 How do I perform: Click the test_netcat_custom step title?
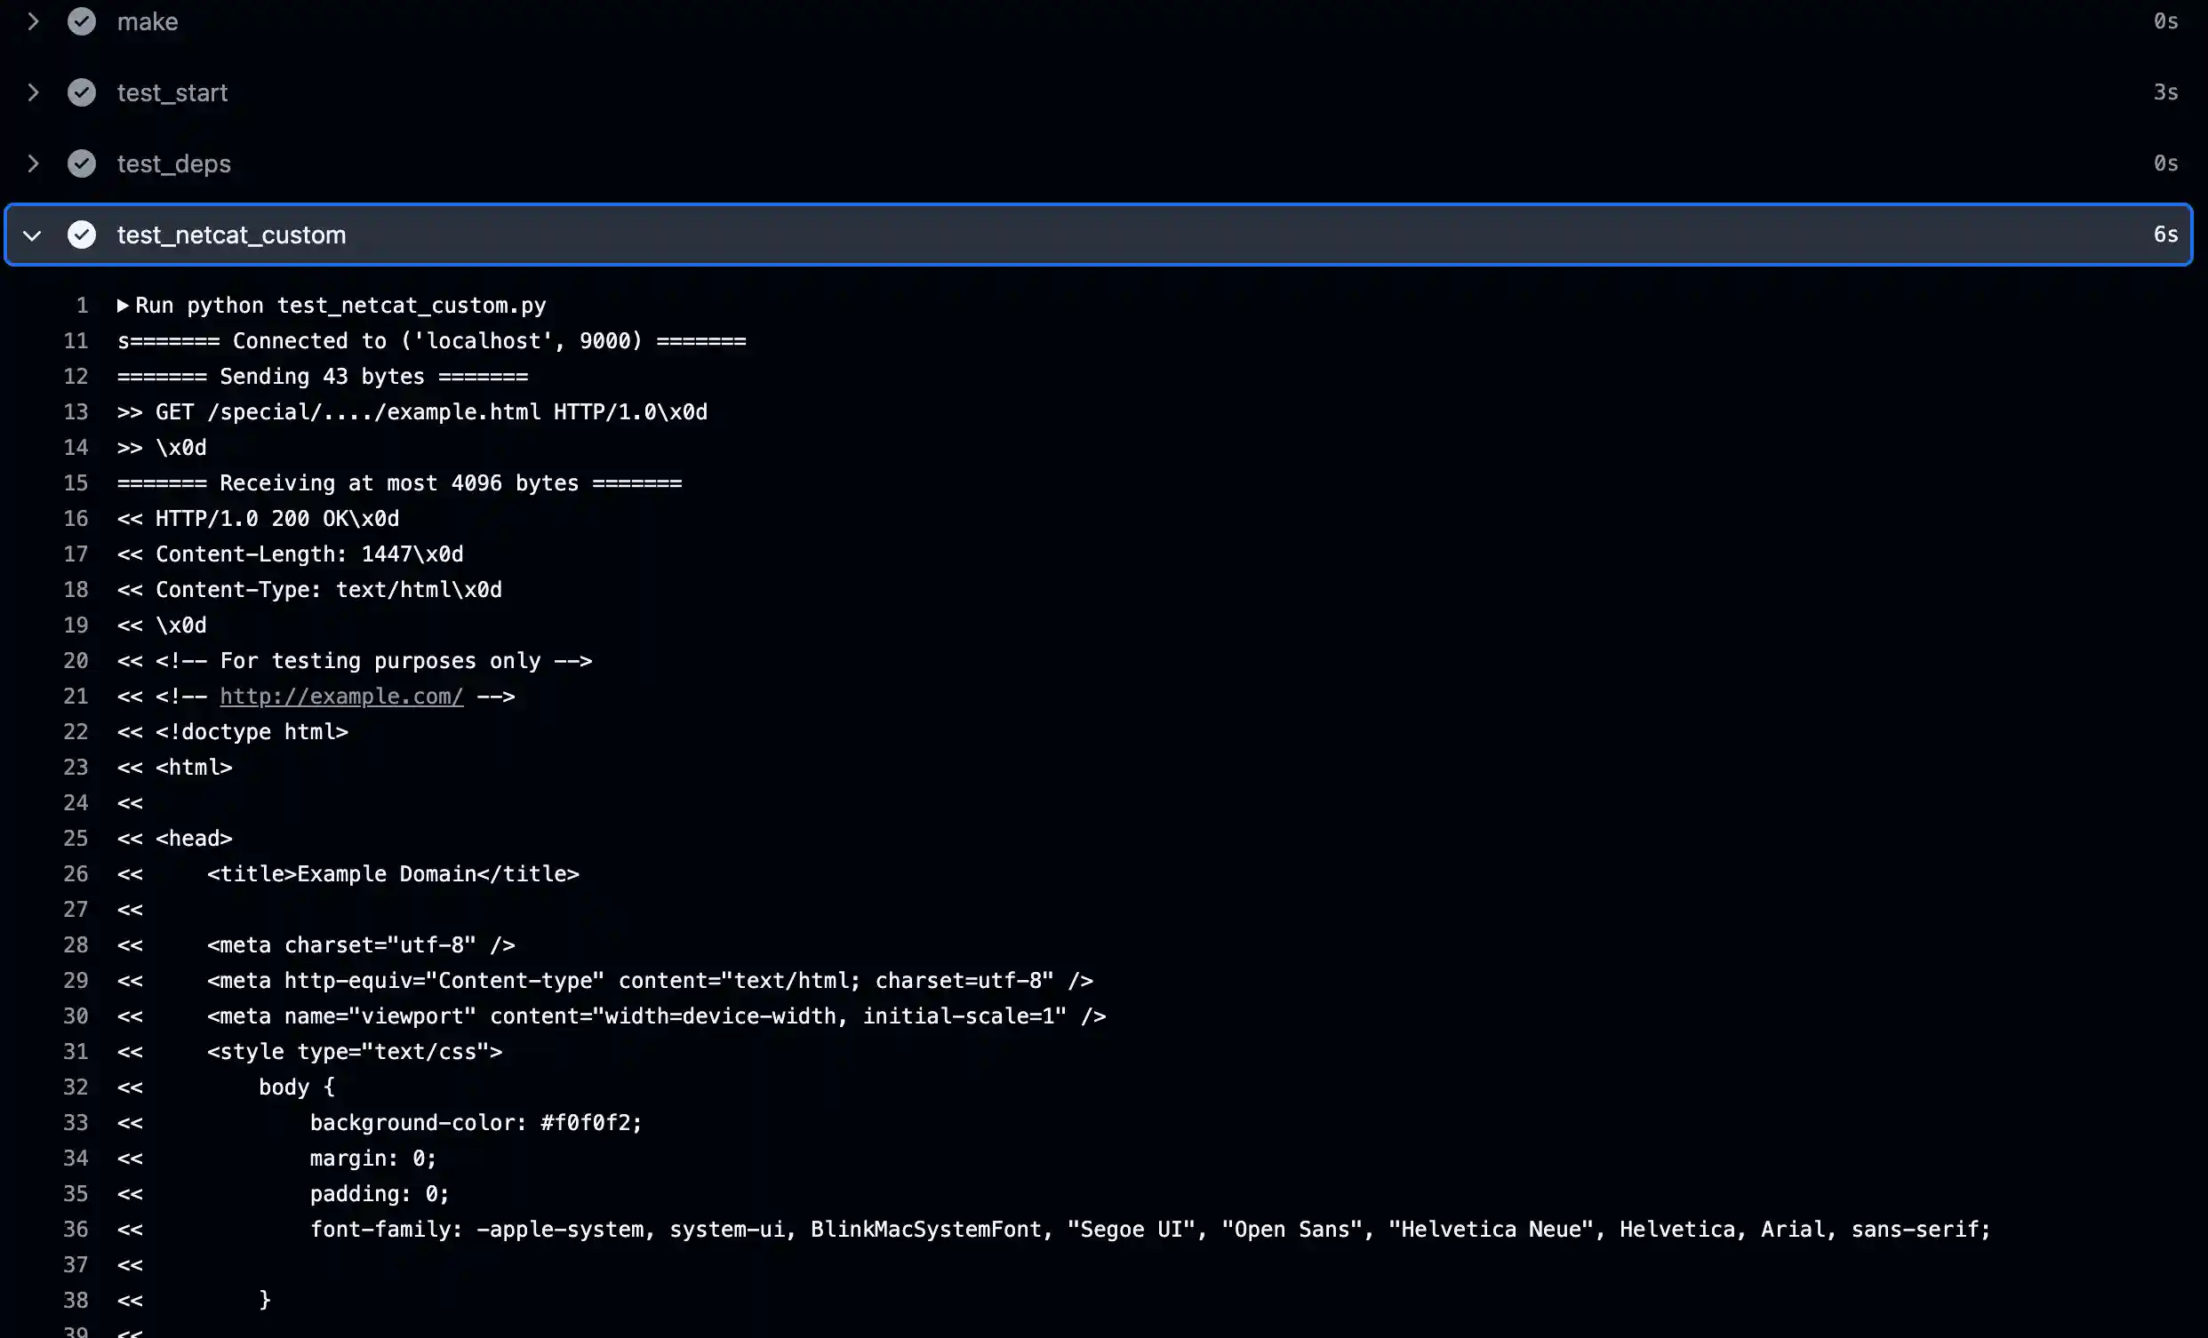(x=231, y=235)
